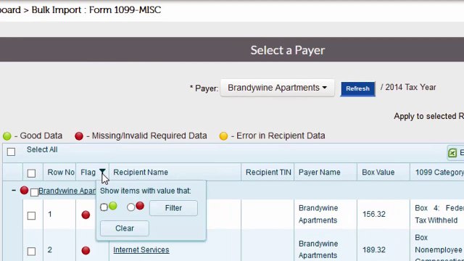Image resolution: width=464 pixels, height=261 pixels.
Task: Click the red Missing/Invalid legend dot
Action: [x=79, y=136]
